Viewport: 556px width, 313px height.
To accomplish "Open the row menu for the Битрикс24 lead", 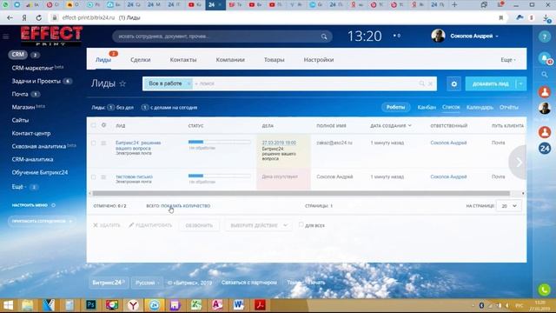I will click(x=103, y=143).
